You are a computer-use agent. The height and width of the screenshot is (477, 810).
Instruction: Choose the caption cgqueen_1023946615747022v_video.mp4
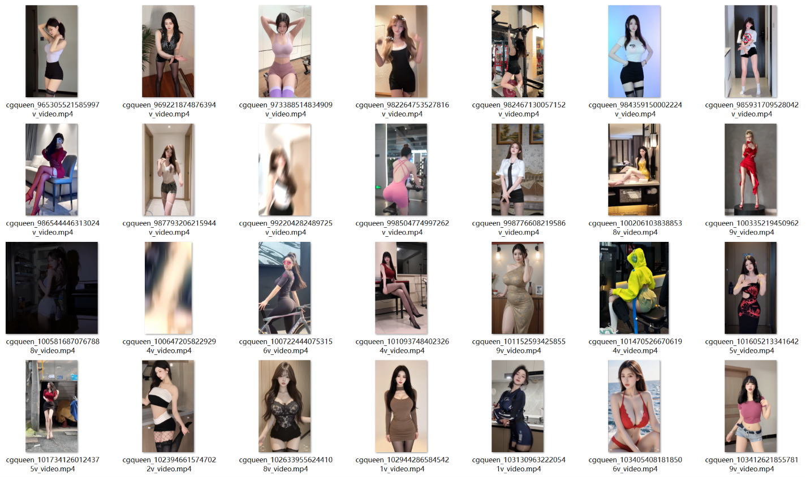[169, 464]
